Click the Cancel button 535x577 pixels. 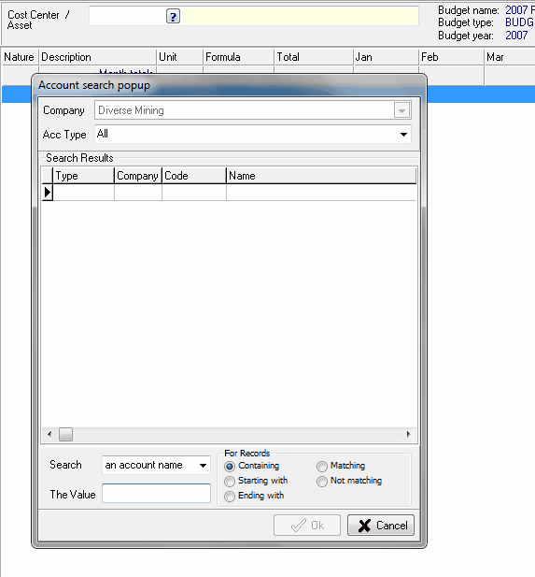381,526
